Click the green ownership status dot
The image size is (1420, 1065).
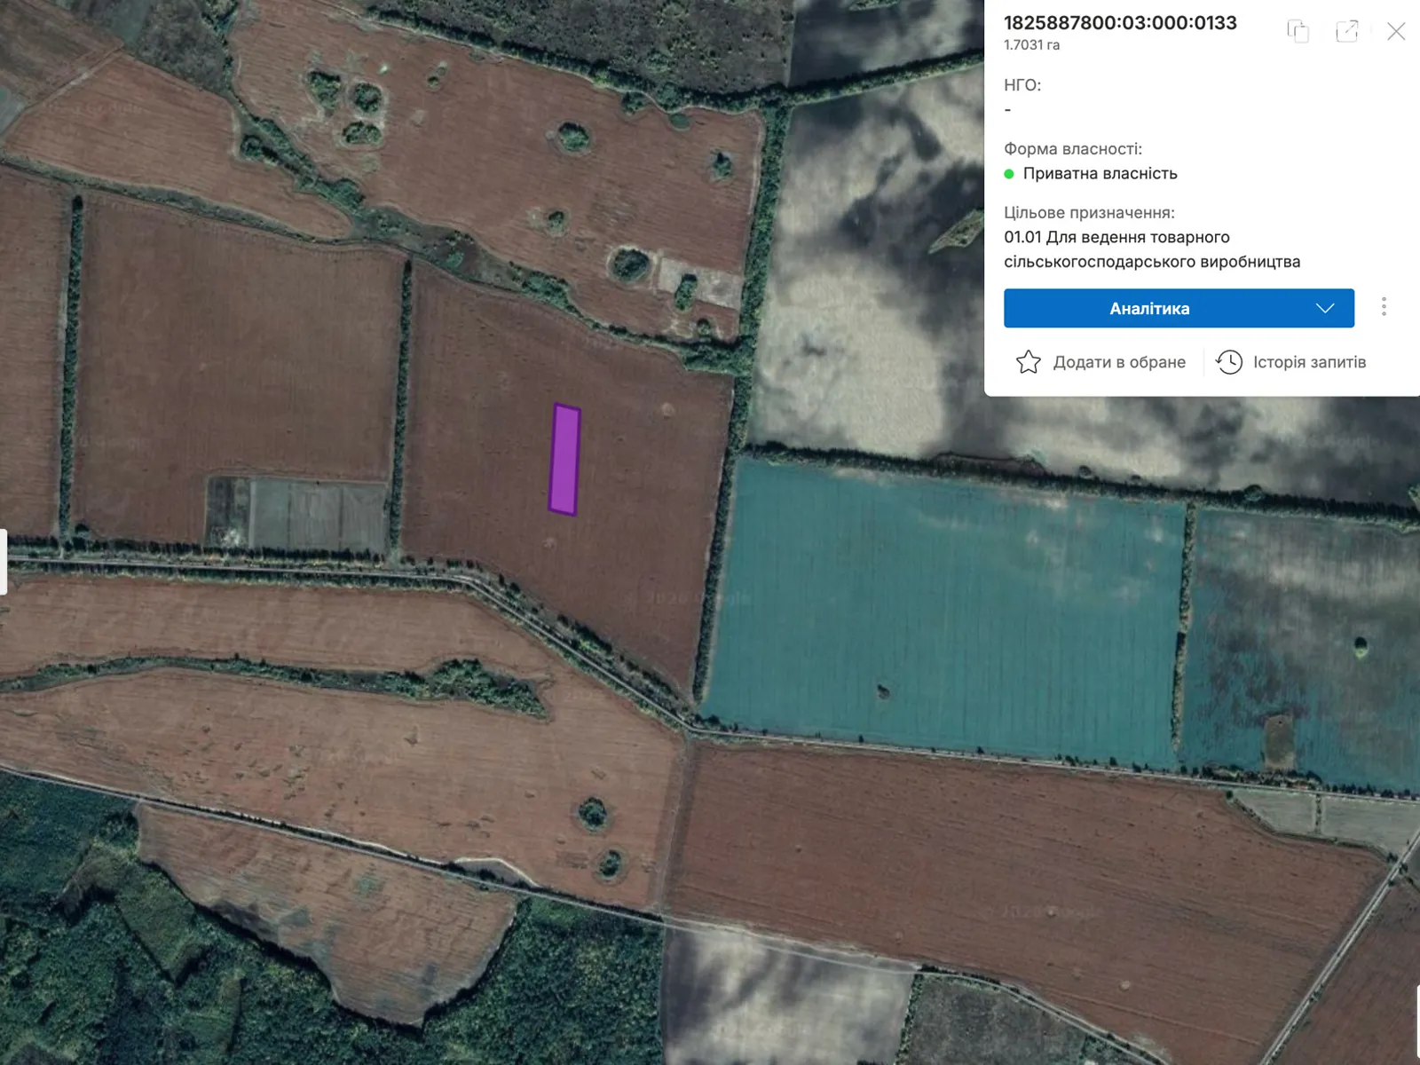(x=1009, y=174)
